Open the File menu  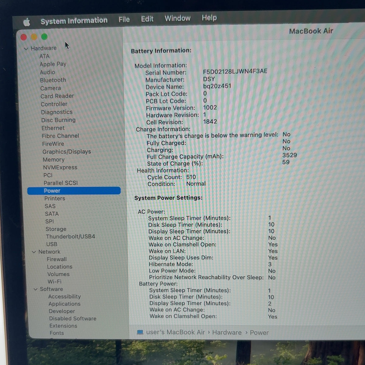[124, 20]
